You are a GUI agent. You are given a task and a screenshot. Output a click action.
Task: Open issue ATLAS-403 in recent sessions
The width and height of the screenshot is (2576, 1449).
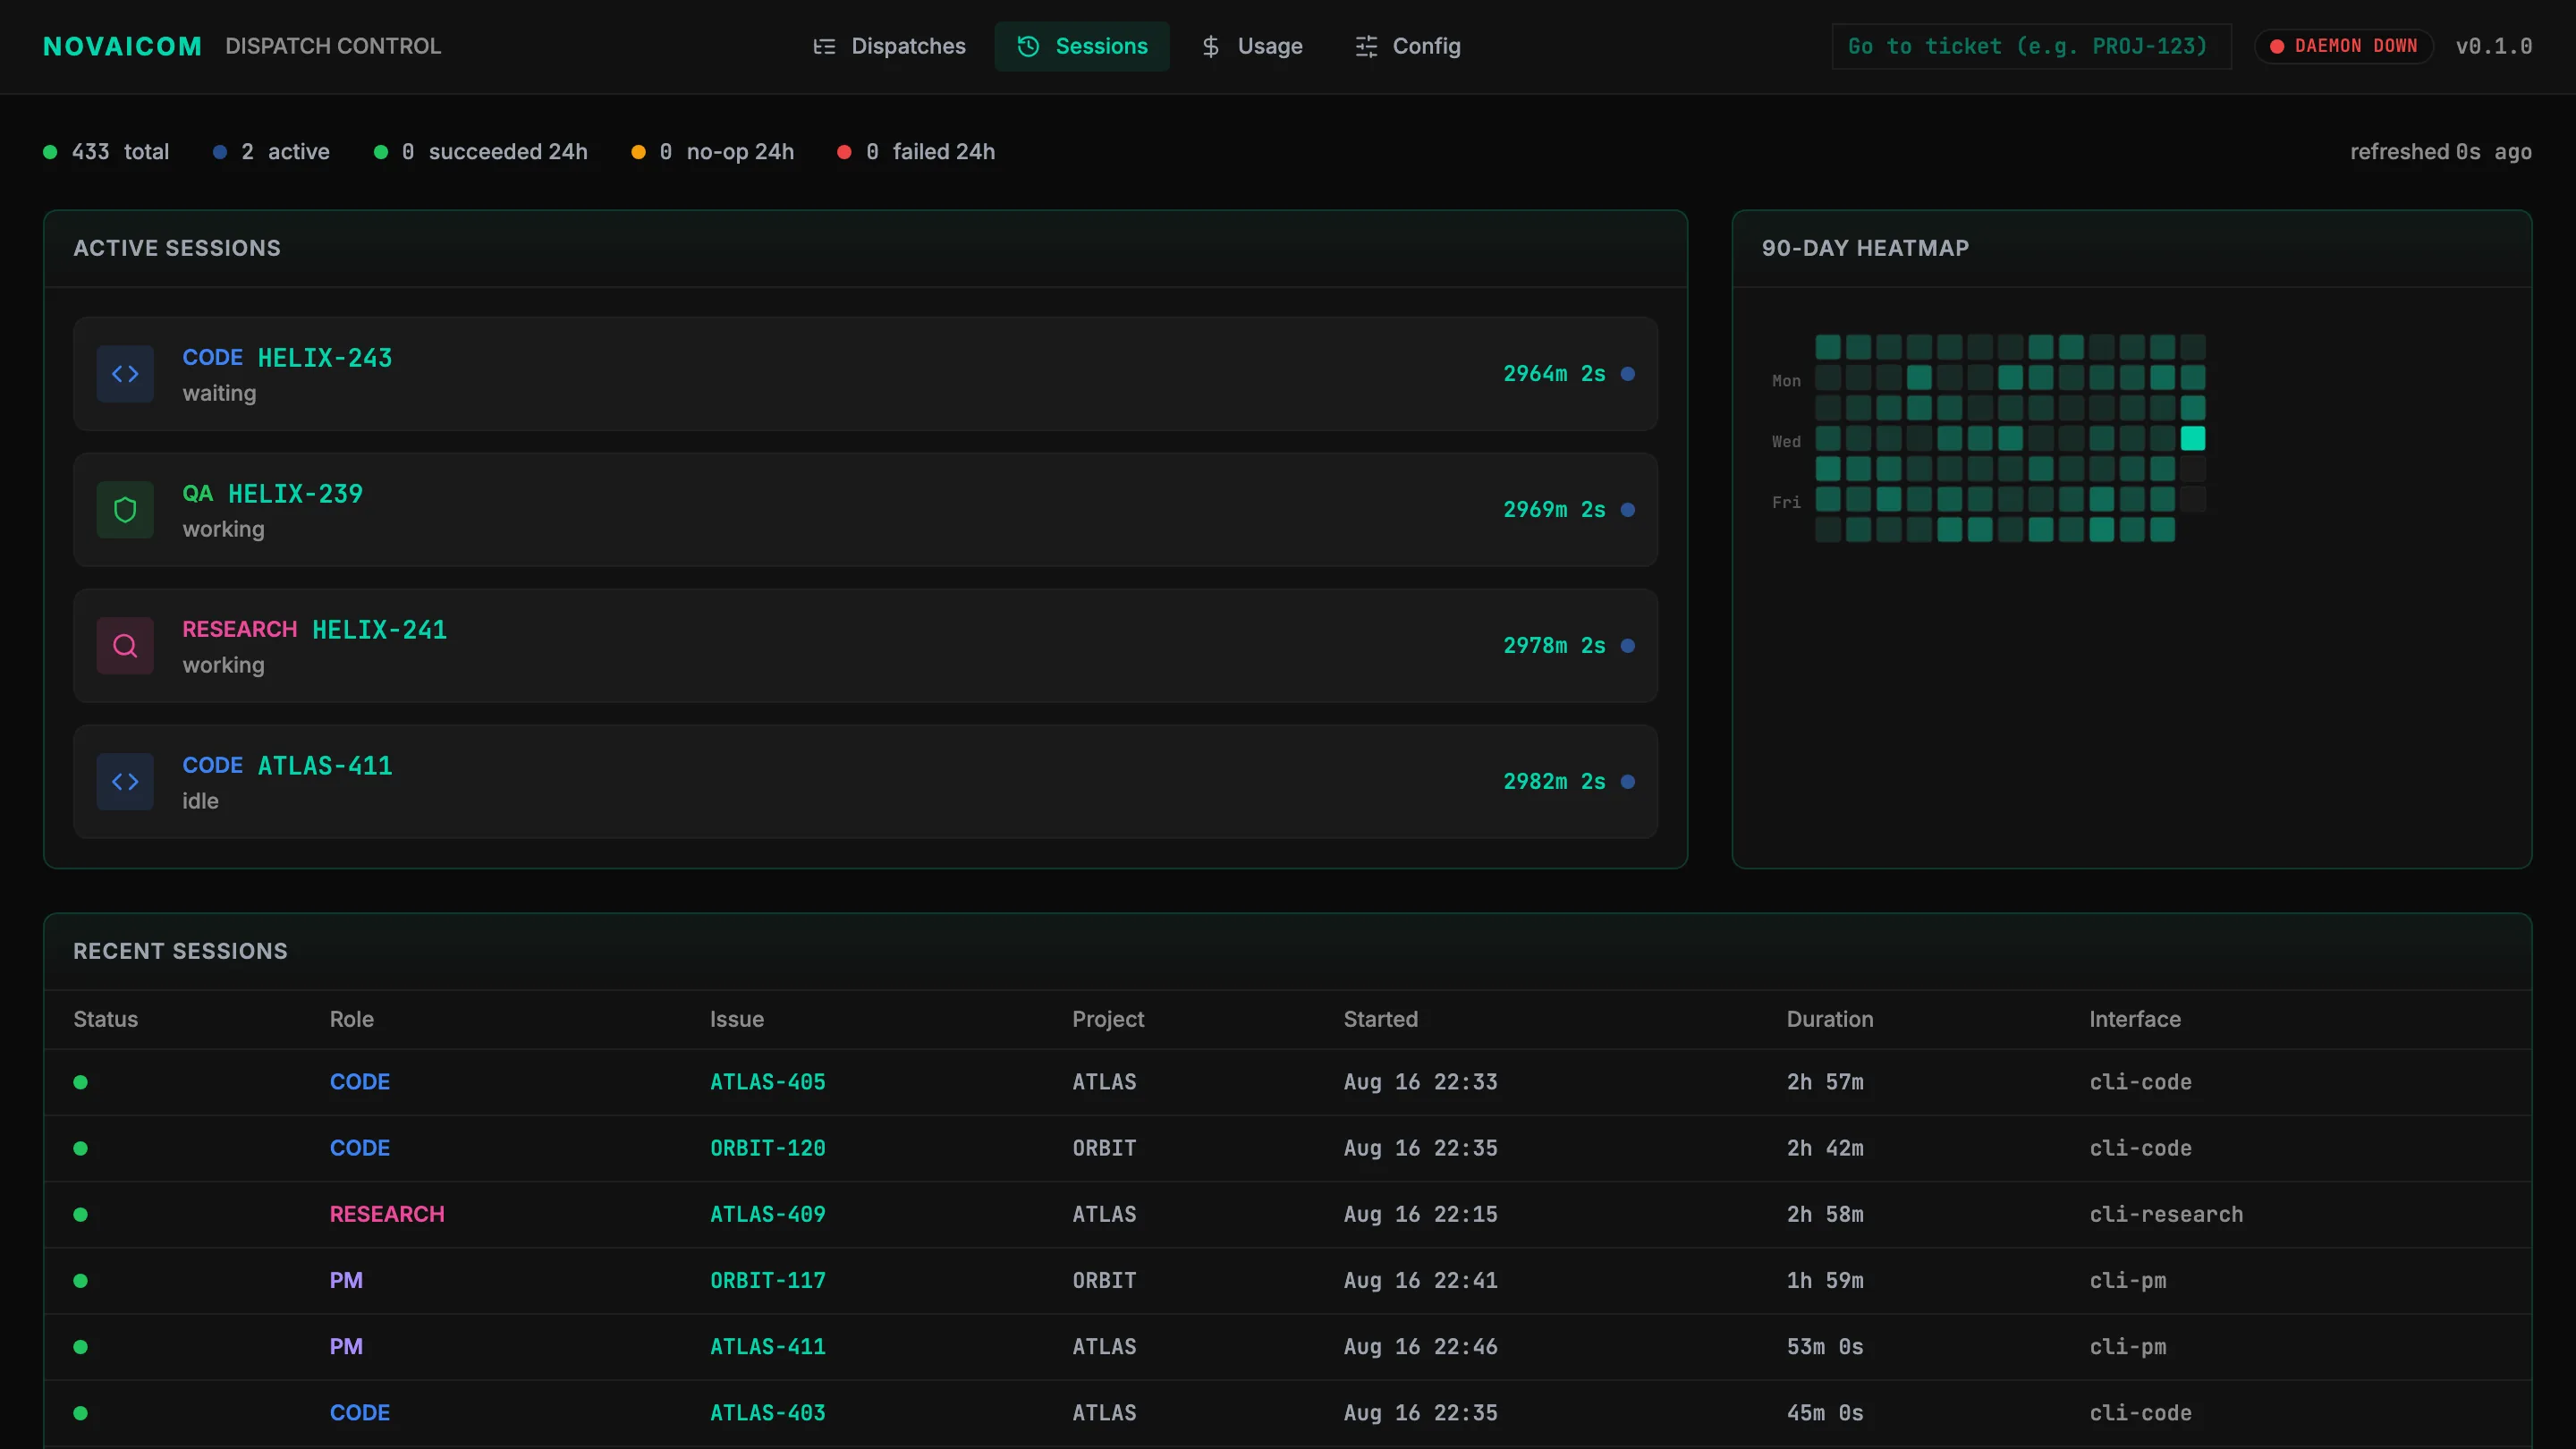click(x=768, y=1413)
